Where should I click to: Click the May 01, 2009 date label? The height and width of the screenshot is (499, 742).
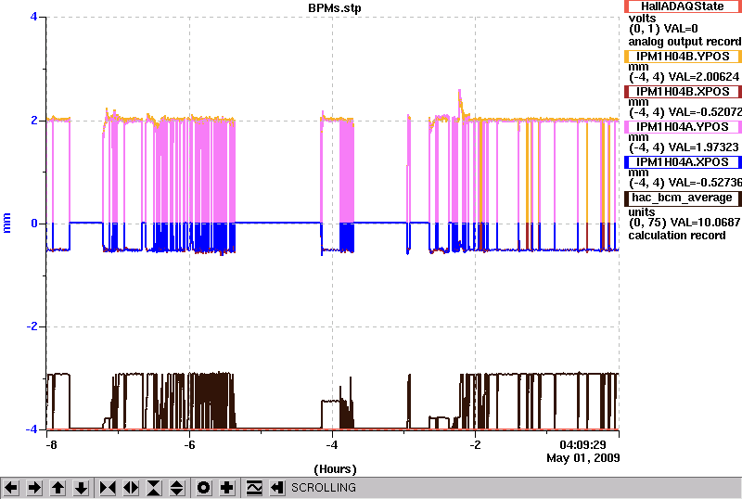[583, 458]
